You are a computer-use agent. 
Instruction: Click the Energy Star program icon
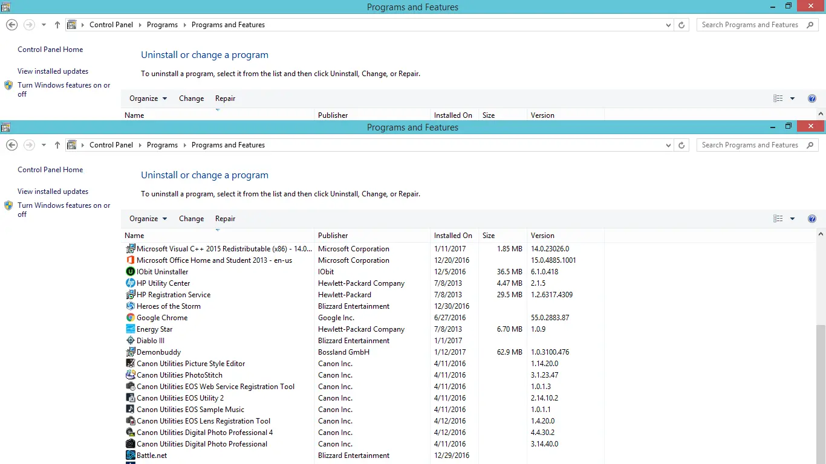click(x=130, y=329)
